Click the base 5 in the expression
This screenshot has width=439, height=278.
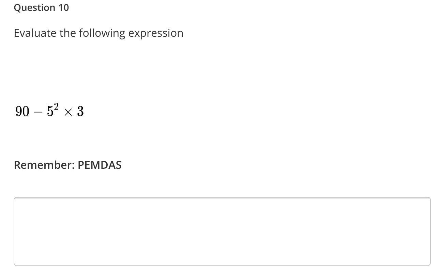click(x=50, y=111)
